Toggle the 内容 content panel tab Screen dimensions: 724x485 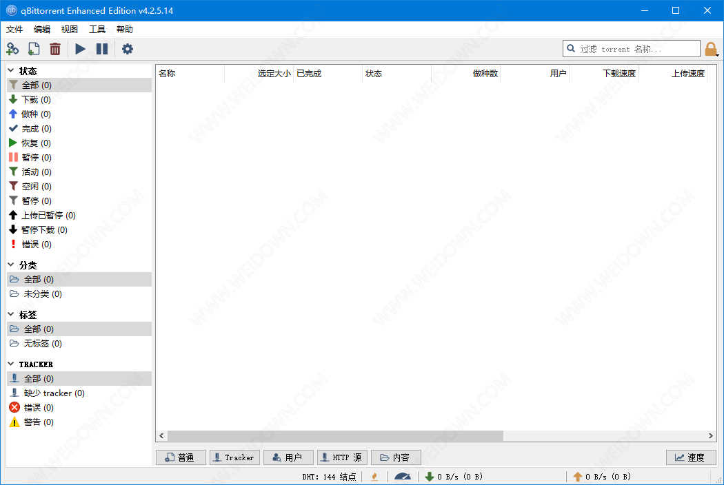pyautogui.click(x=396, y=457)
